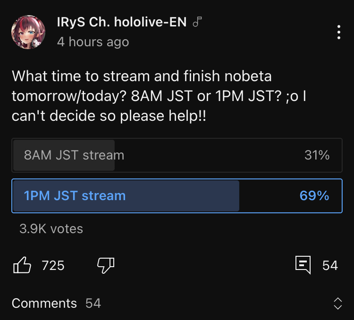Open comments via speech bubble icon
Screen dimensions: 354x320
(x=303, y=265)
